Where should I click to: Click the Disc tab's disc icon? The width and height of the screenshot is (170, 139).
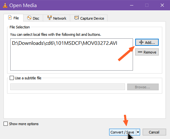pyautogui.click(x=29, y=18)
